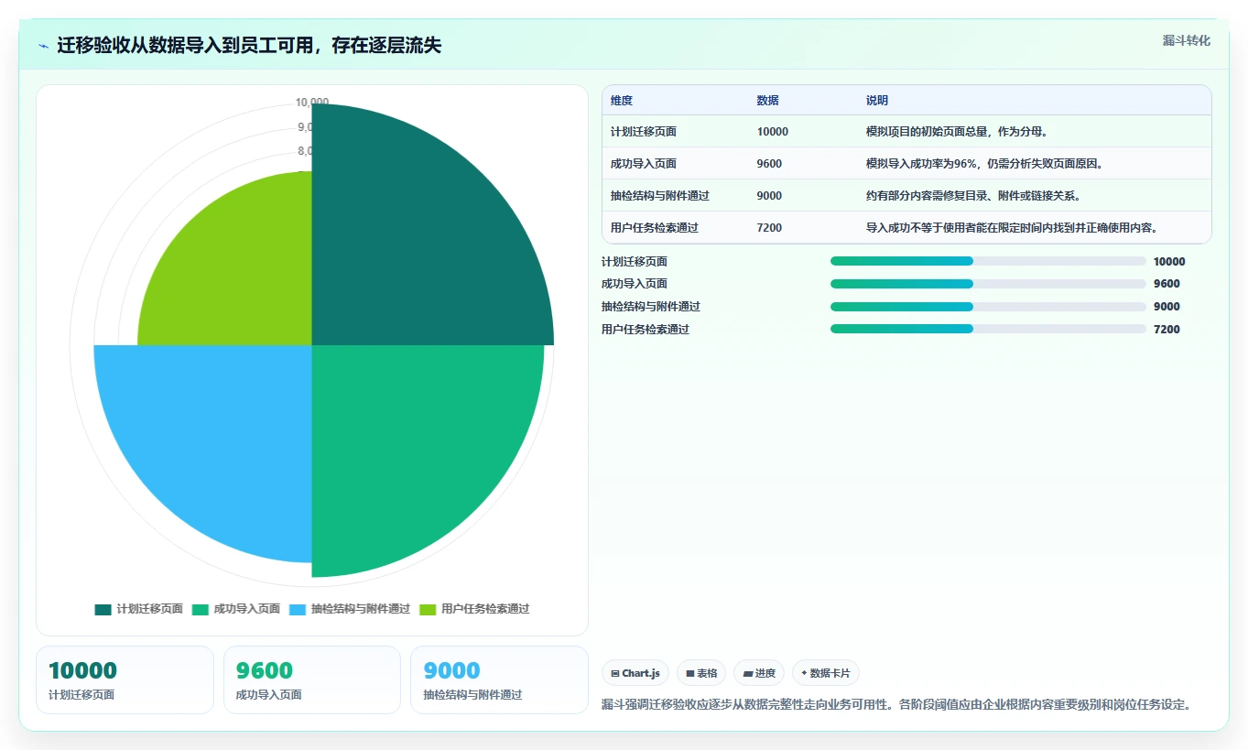Click table value 10000

pos(773,132)
